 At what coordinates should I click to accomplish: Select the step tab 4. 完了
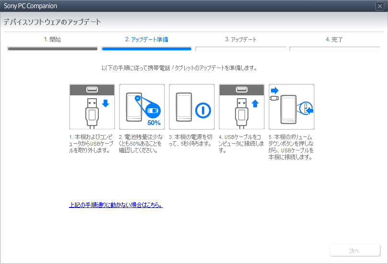pos(334,40)
